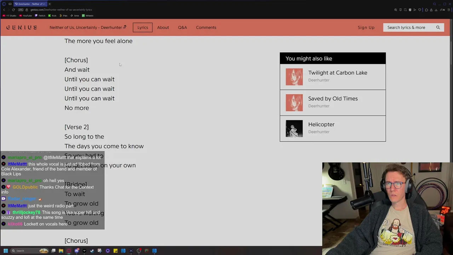Click lyric 'The days you come to know'
This screenshot has height=255, width=453.
pos(104,146)
